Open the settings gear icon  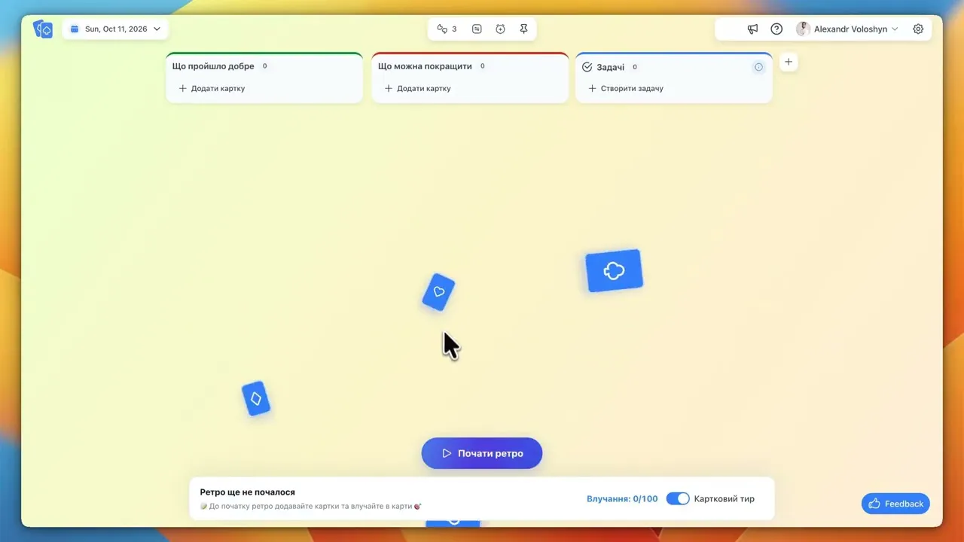tap(918, 29)
